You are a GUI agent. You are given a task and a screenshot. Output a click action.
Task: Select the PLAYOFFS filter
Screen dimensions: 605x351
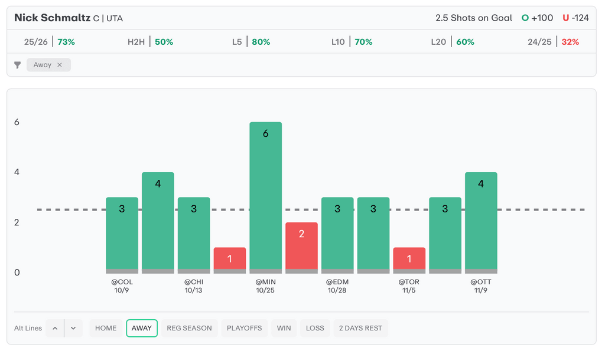(x=244, y=329)
